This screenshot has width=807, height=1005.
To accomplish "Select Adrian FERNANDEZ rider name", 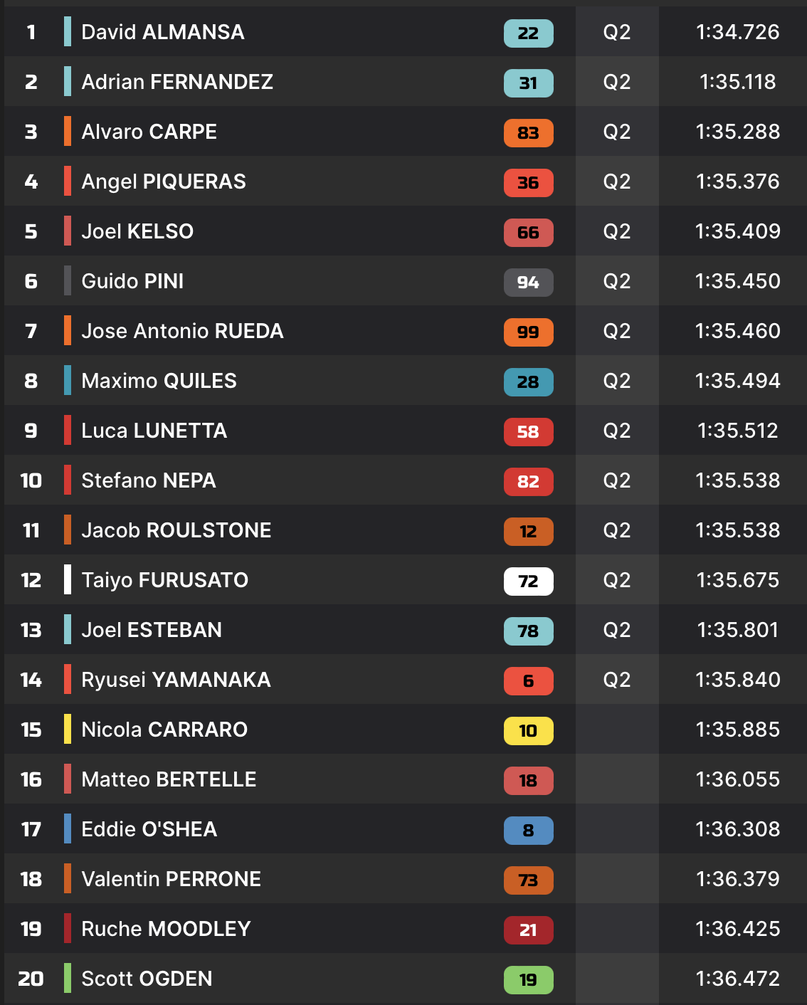I will pyautogui.click(x=177, y=82).
